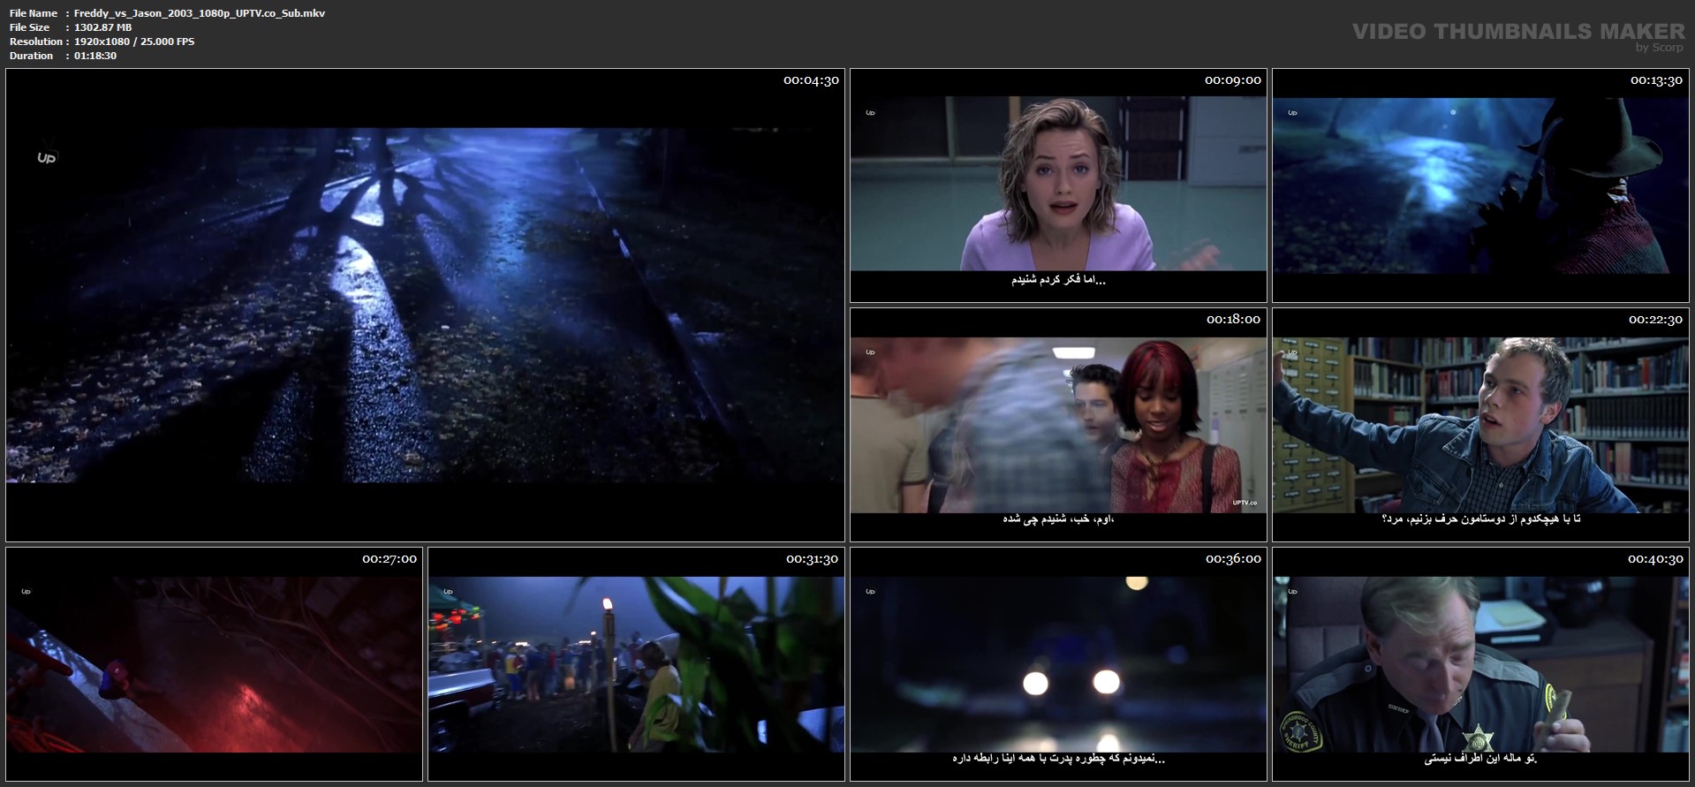The image size is (1695, 787).
Task: Click the "File Name" label
Action: 34,13
